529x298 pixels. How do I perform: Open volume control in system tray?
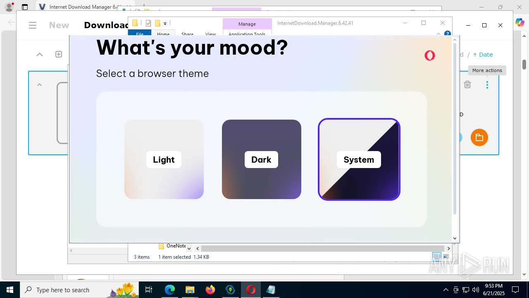pyautogui.click(x=476, y=290)
